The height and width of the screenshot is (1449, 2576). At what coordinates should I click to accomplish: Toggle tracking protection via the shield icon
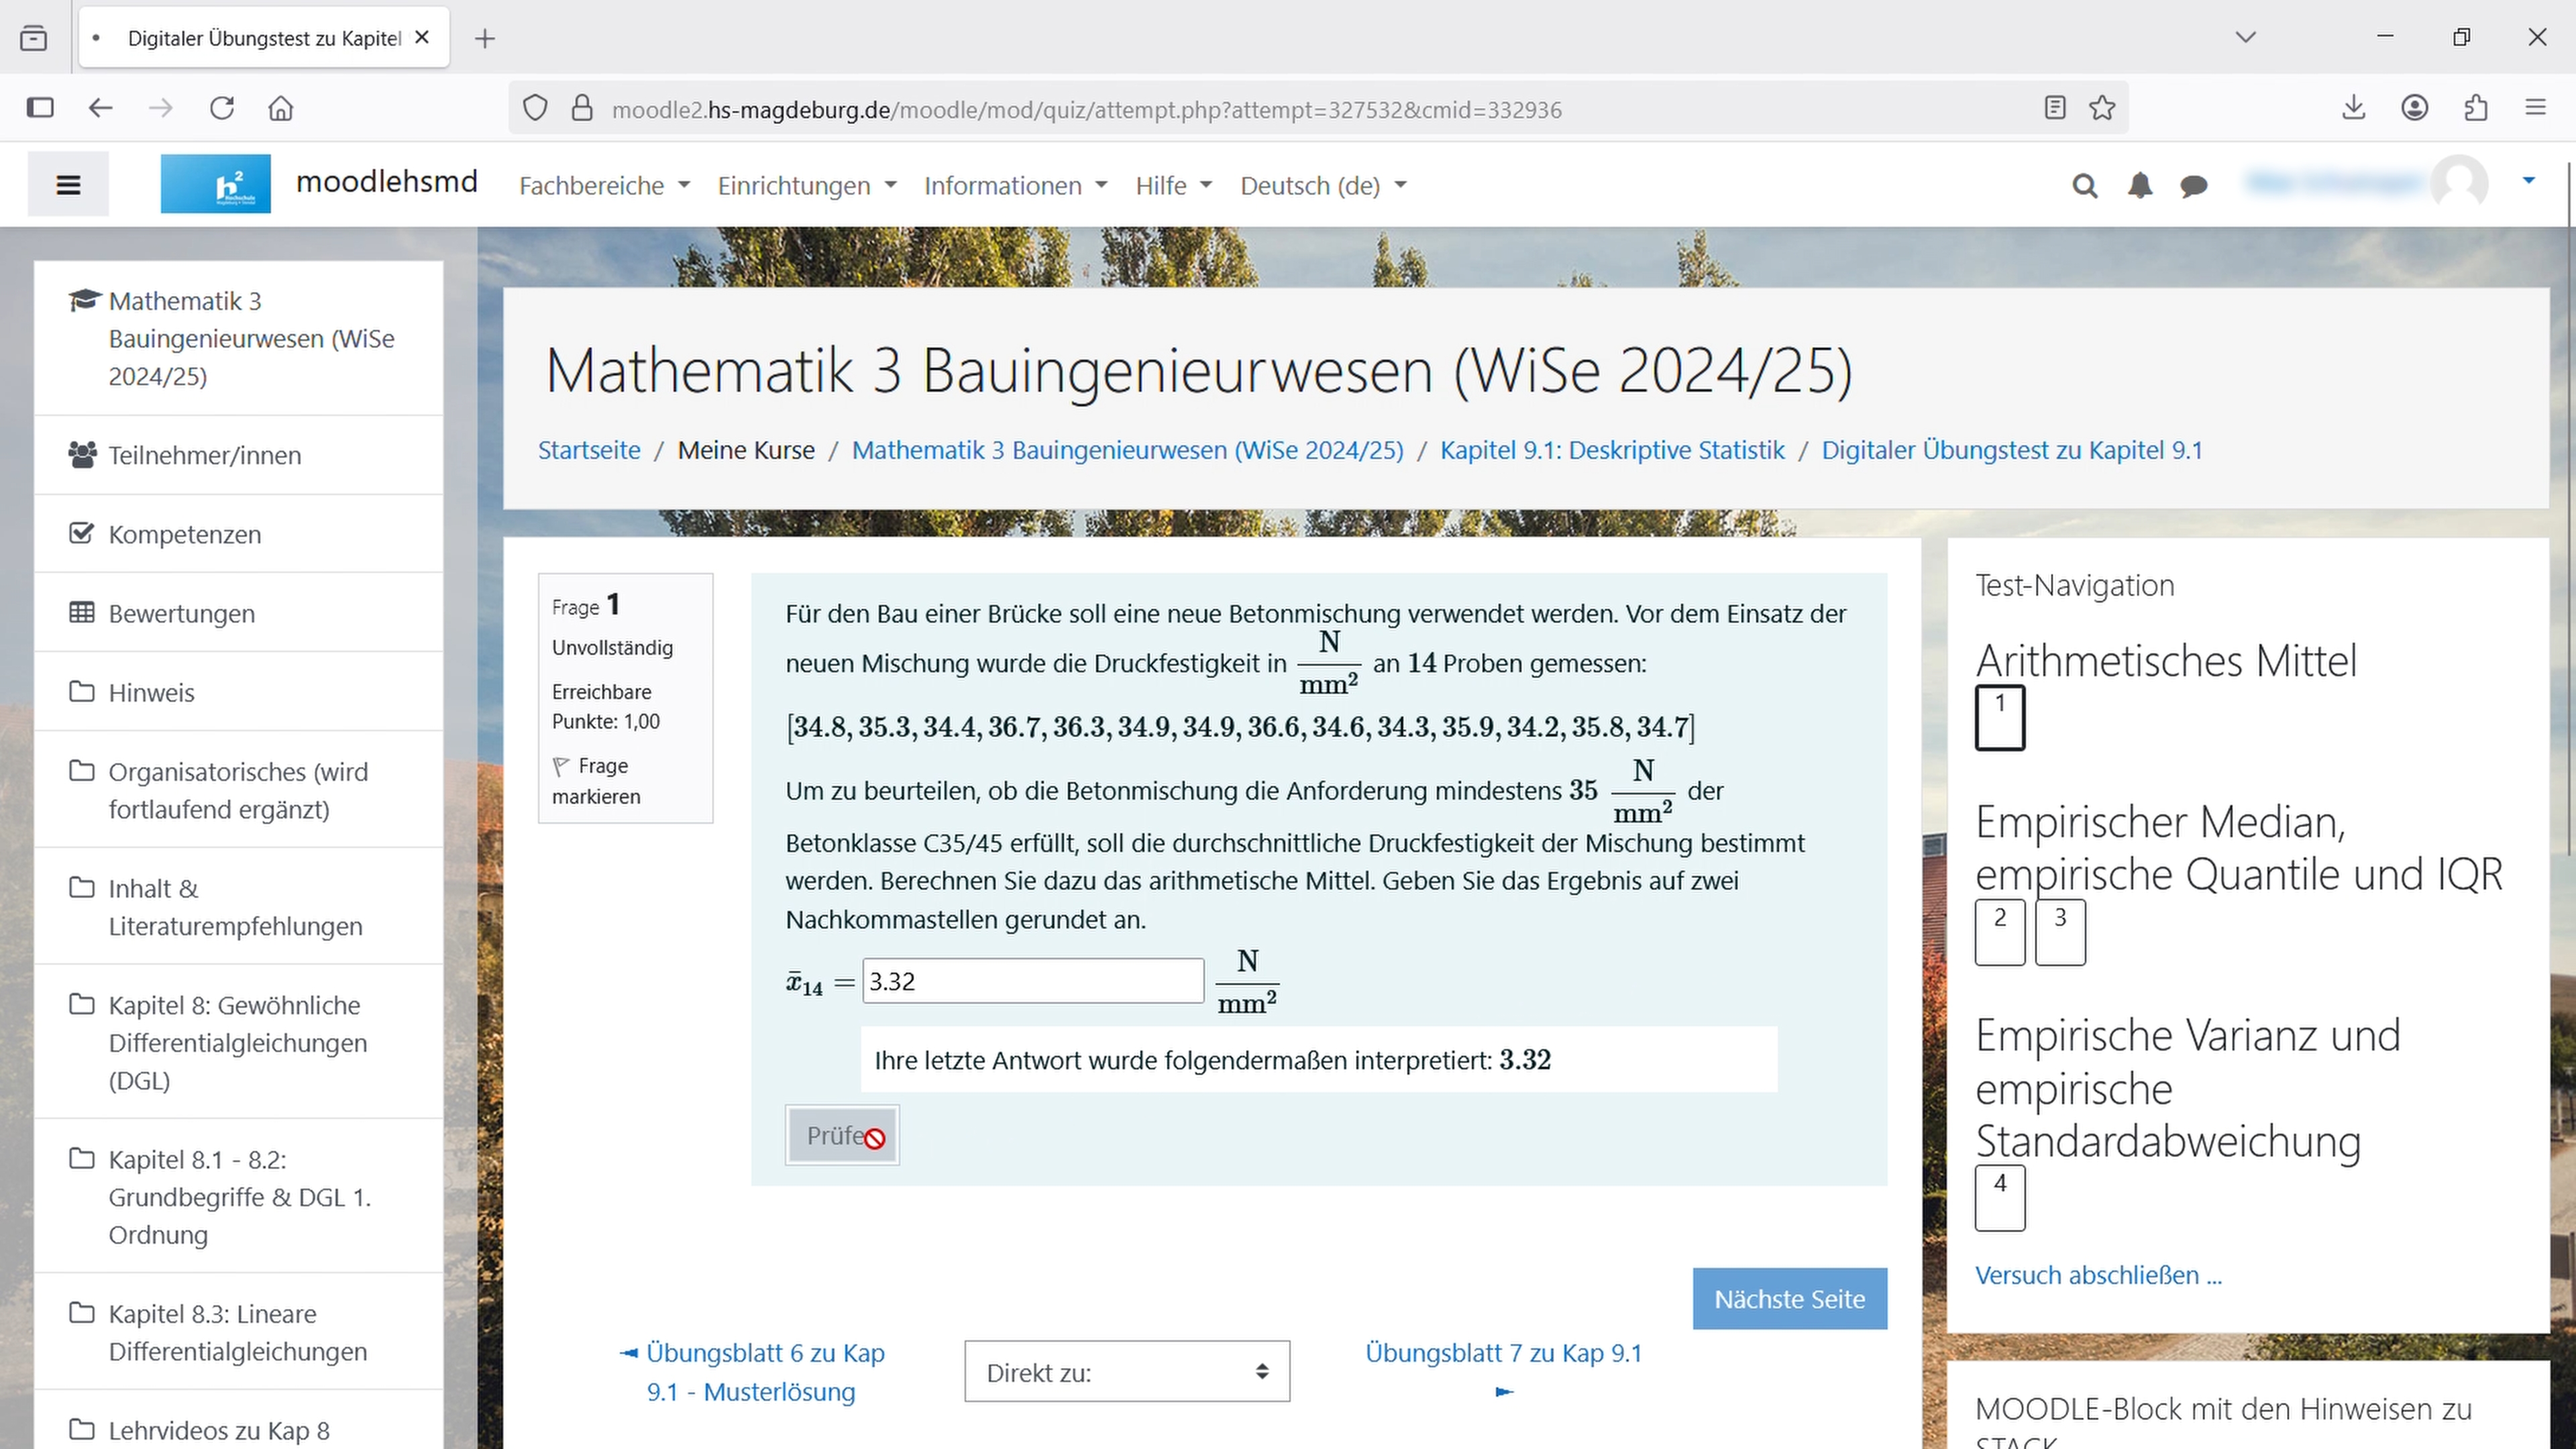[534, 107]
